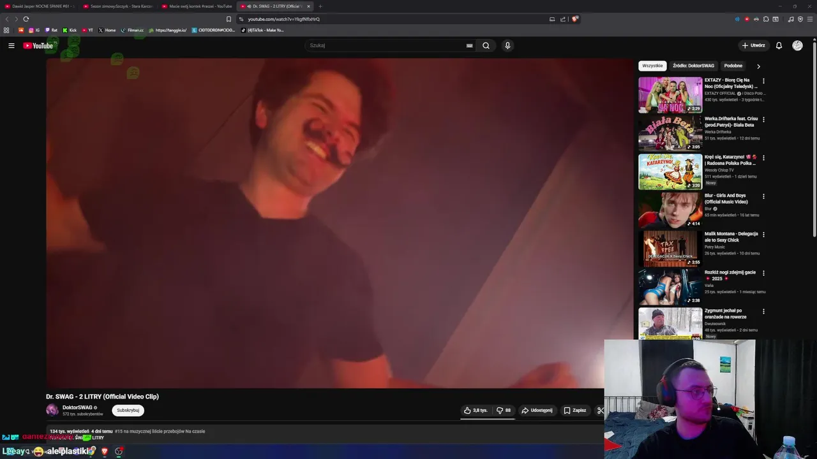
Task: Open the apps grid in bookmarks bar
Action: tap(6, 30)
